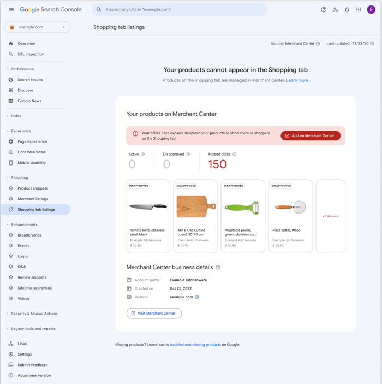Click the Links network icon
The image size is (382, 384).
click(x=11, y=344)
